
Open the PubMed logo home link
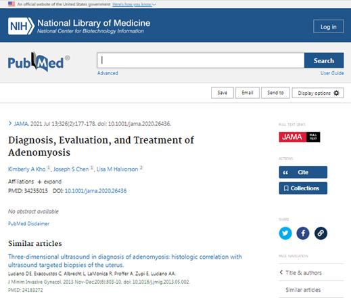(39, 62)
